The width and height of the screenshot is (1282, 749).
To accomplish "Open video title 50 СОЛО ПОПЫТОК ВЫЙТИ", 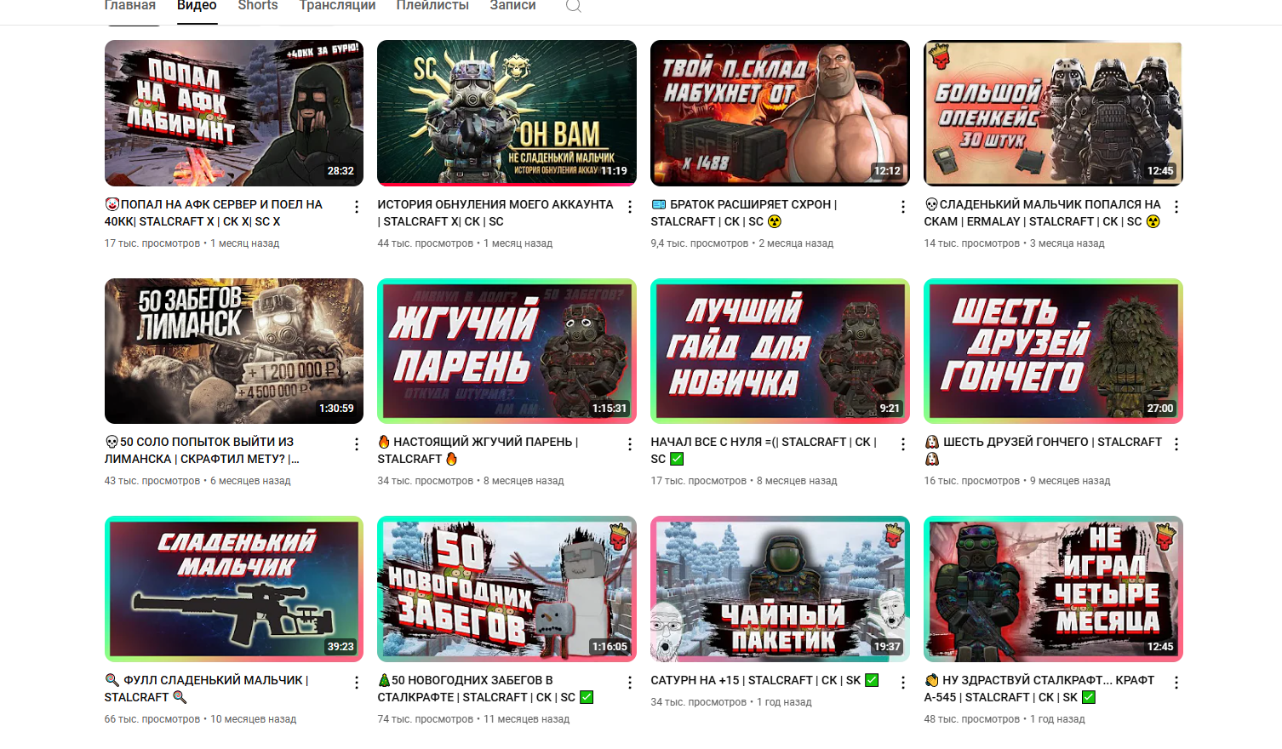I will [x=202, y=450].
